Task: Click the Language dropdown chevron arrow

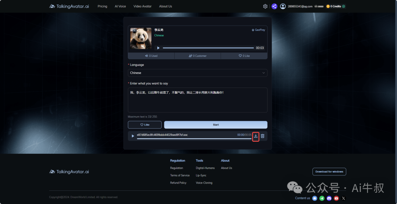Action: click(263, 73)
